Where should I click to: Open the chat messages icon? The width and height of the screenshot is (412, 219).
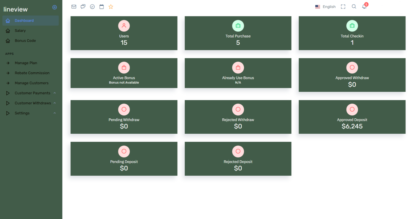pos(83,7)
